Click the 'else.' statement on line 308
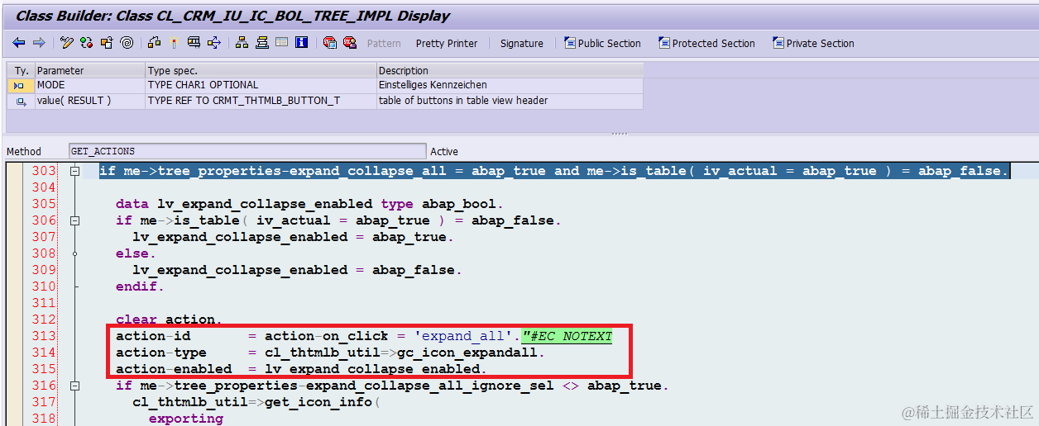The height and width of the screenshot is (426, 1039). pos(136,253)
